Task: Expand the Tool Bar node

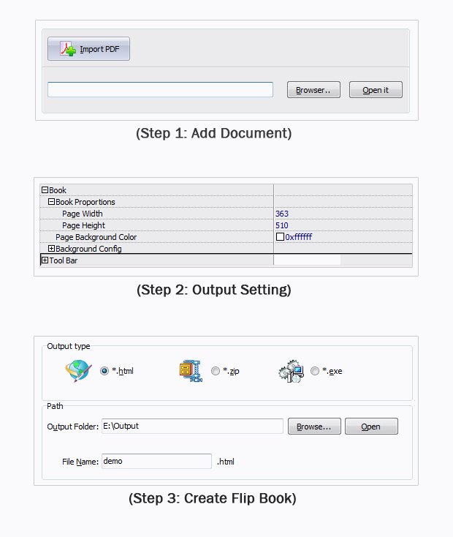Action: (x=45, y=260)
